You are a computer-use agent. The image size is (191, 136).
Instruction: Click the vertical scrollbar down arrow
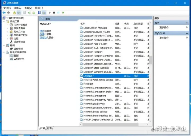(151, 121)
